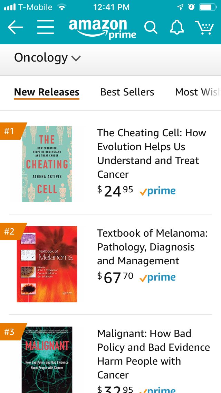Tap the $24.95 price

coord(115,192)
